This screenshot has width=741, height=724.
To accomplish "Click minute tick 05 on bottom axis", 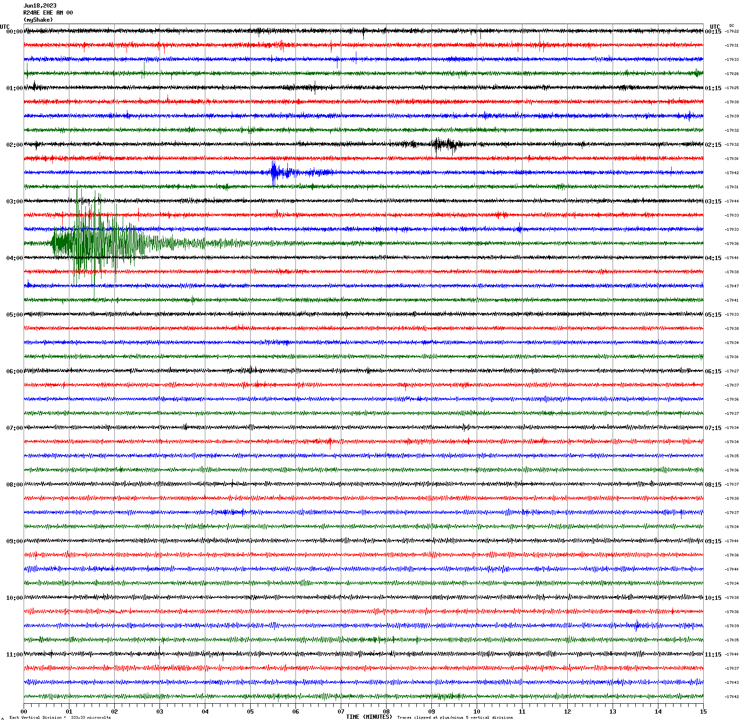I will [250, 711].
